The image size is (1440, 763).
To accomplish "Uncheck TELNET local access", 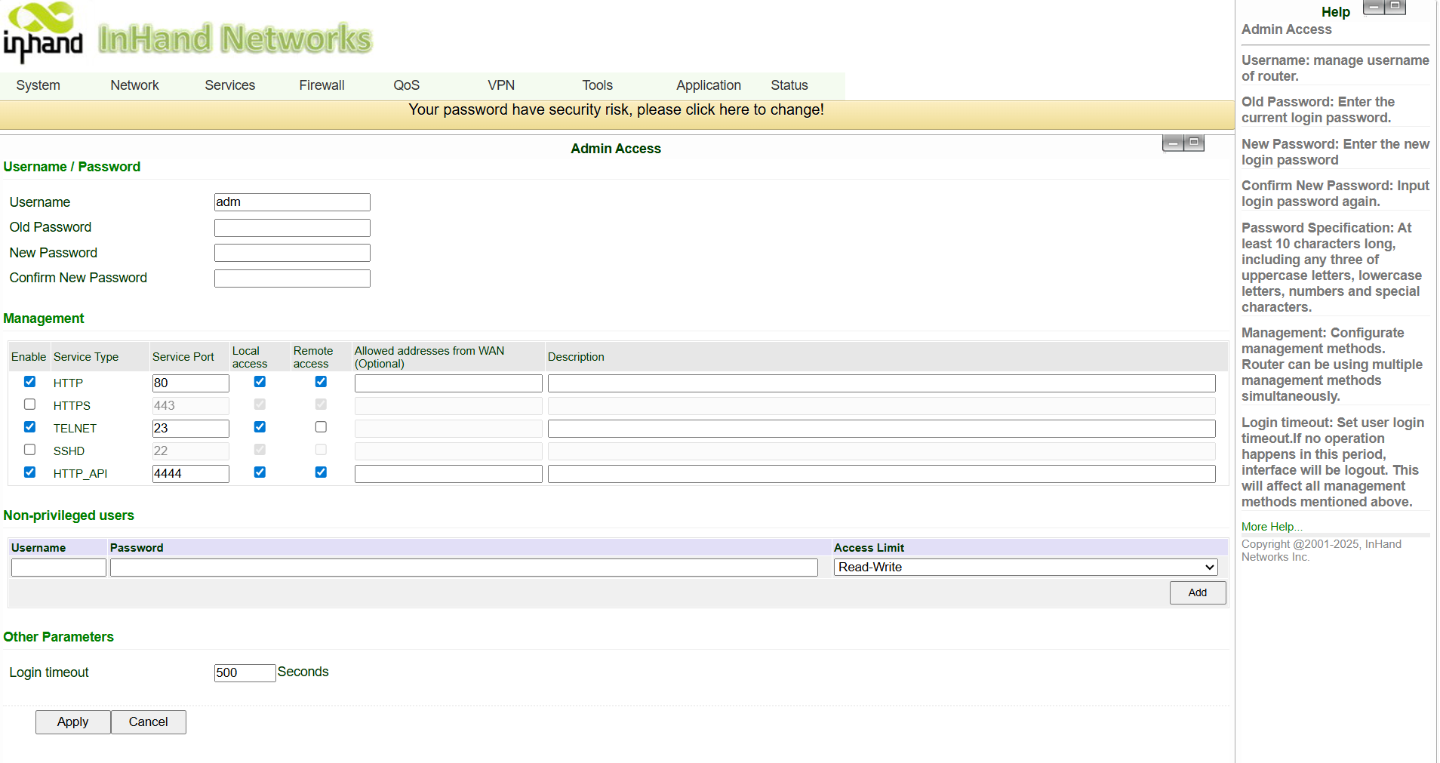I will 260,427.
